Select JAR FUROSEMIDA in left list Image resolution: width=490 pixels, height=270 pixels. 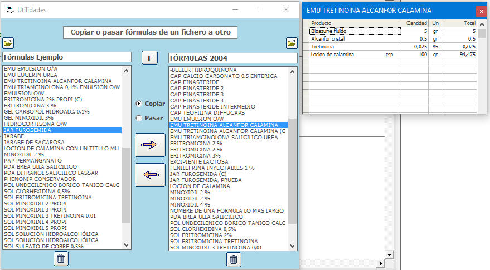tap(62, 130)
